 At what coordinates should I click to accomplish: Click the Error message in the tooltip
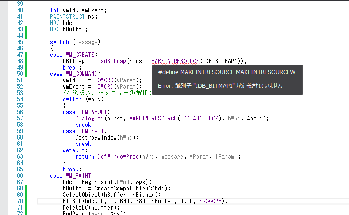pos(220,86)
